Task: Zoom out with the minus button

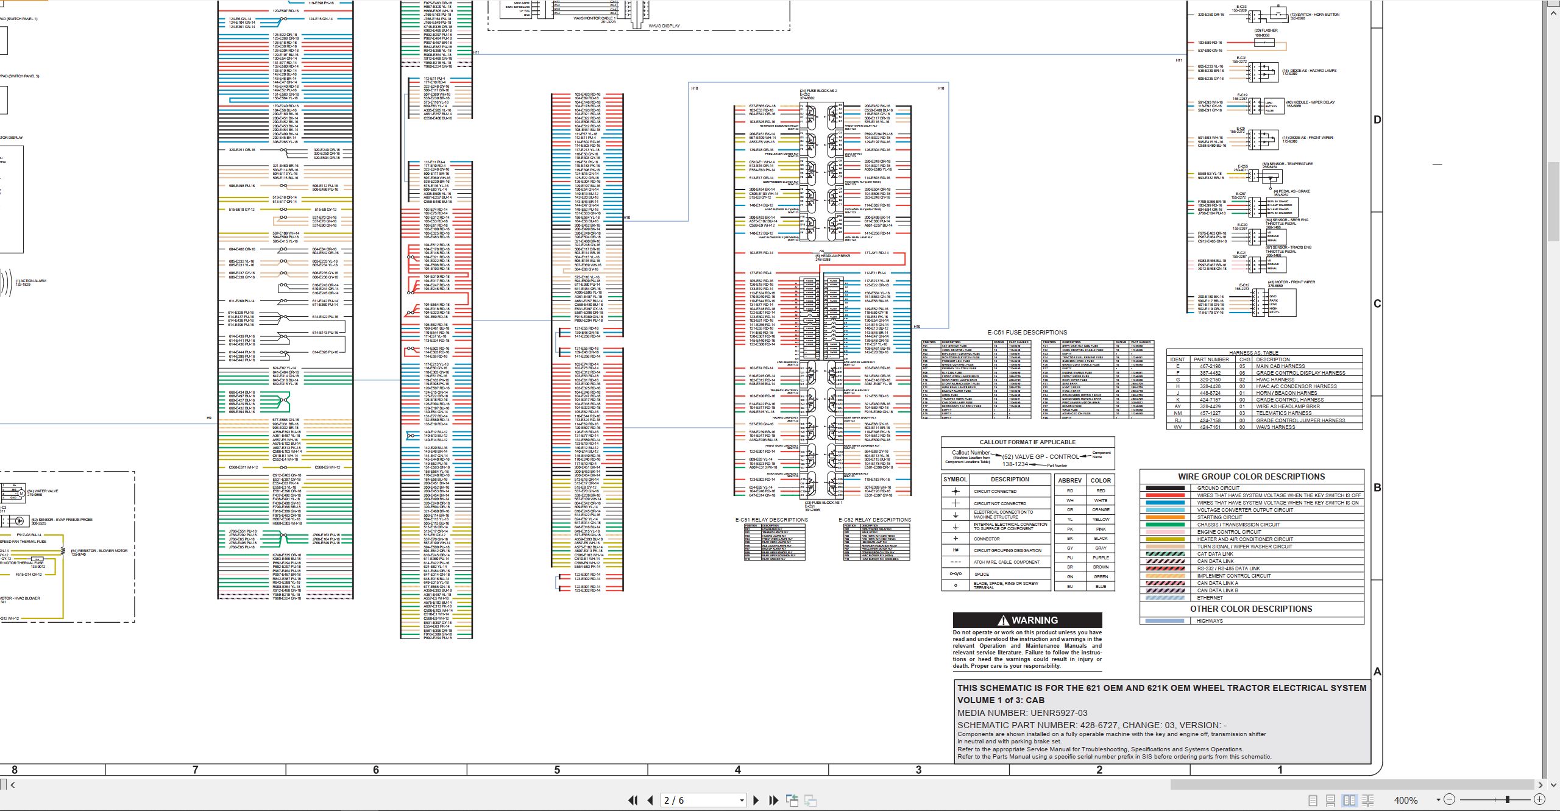Action: 1450,799
